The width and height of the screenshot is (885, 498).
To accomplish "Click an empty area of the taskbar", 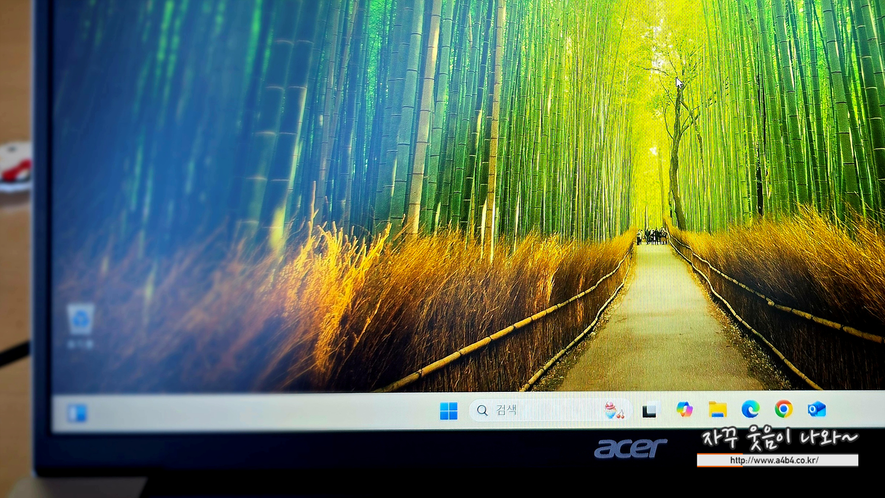I will click(265, 412).
